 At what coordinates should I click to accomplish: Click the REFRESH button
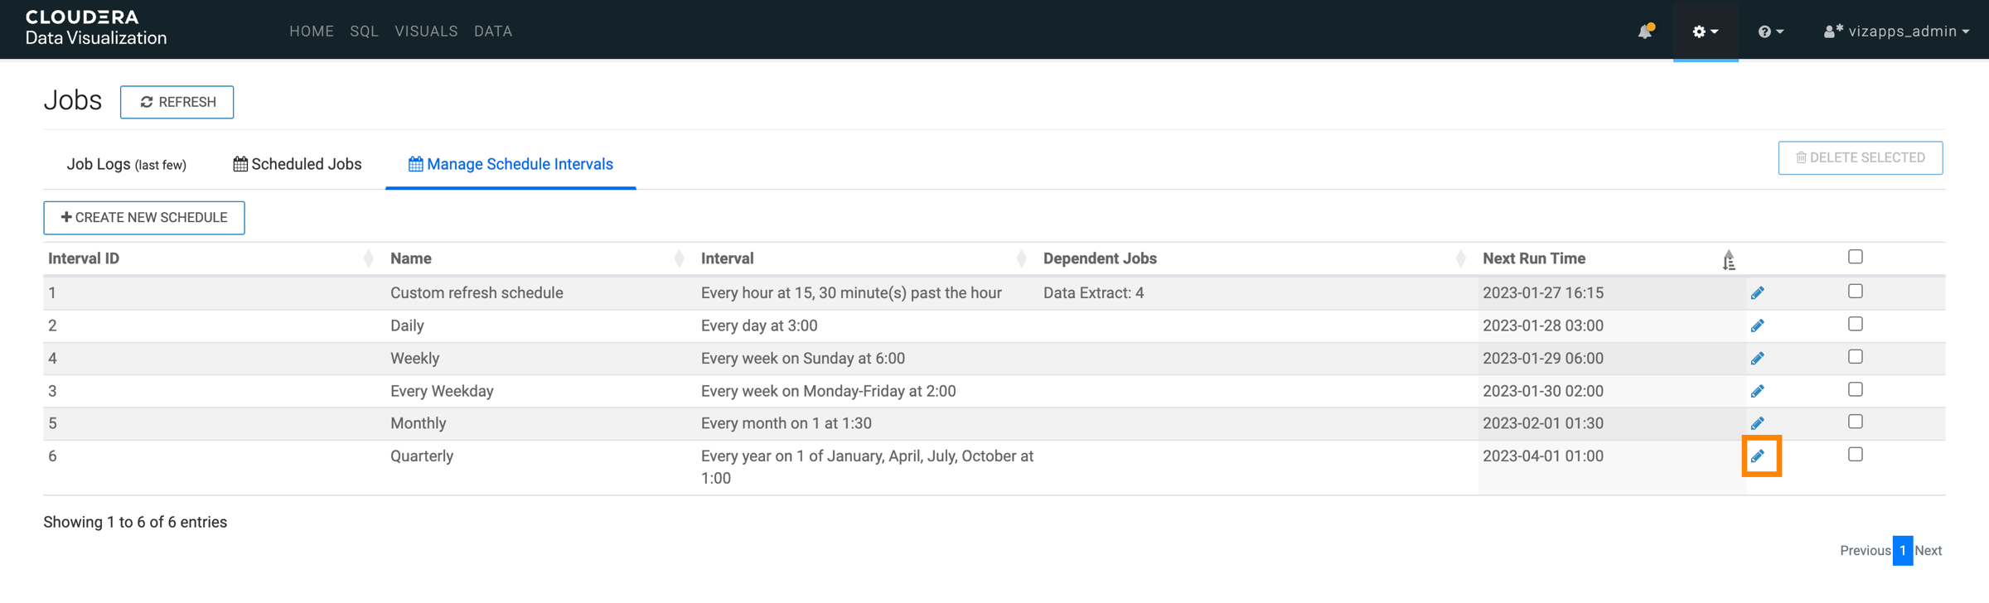point(177,102)
